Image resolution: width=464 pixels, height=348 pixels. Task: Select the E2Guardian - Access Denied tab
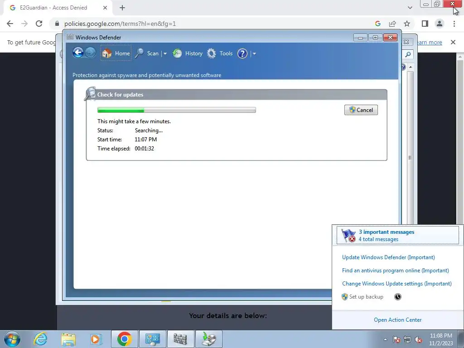coord(58,8)
